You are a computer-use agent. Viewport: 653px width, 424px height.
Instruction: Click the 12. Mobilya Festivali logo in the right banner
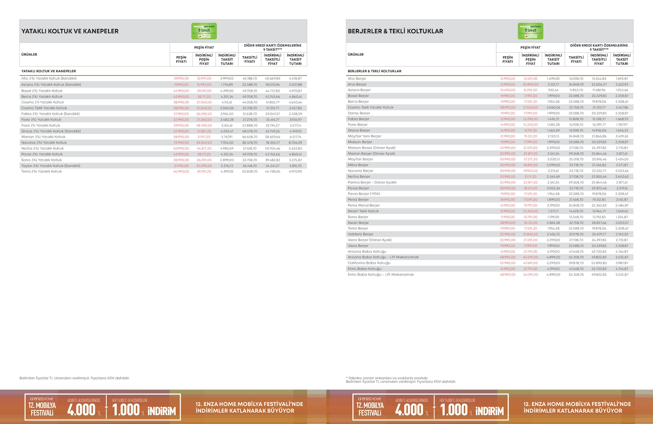point(370,407)
